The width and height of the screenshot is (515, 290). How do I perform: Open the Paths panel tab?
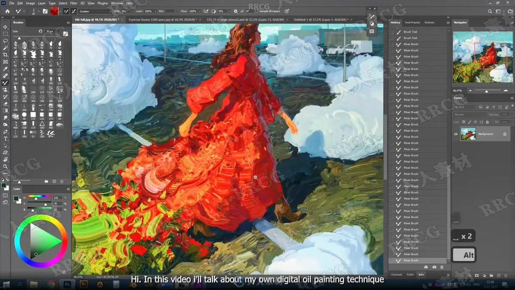[410, 275]
